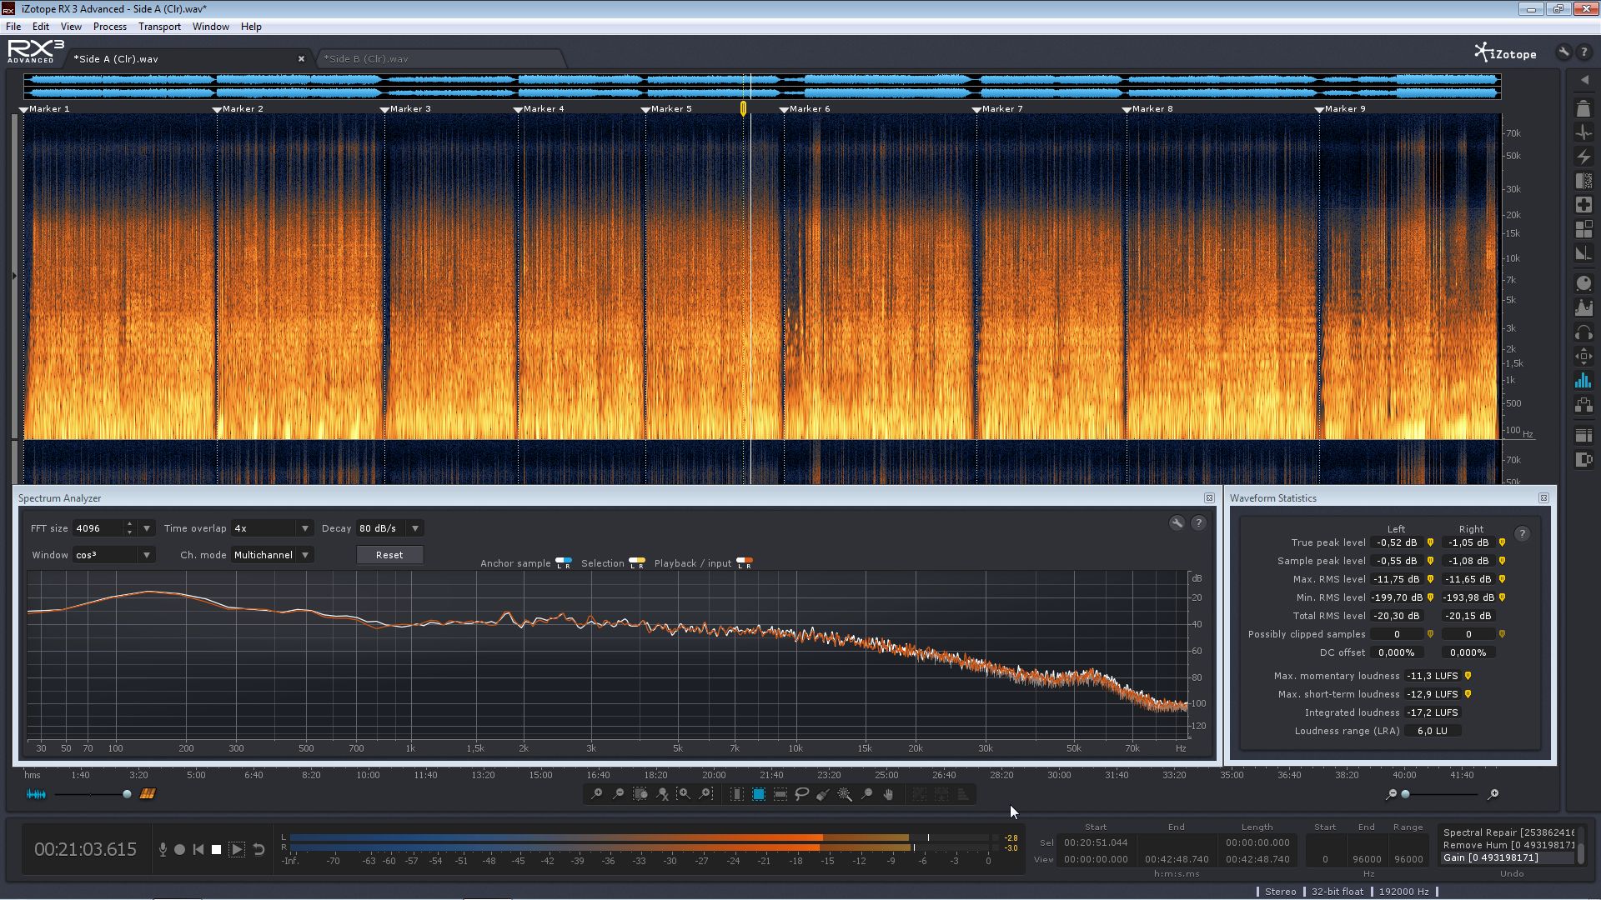Click the stop playback button
The width and height of the screenshot is (1601, 900).
(x=216, y=849)
